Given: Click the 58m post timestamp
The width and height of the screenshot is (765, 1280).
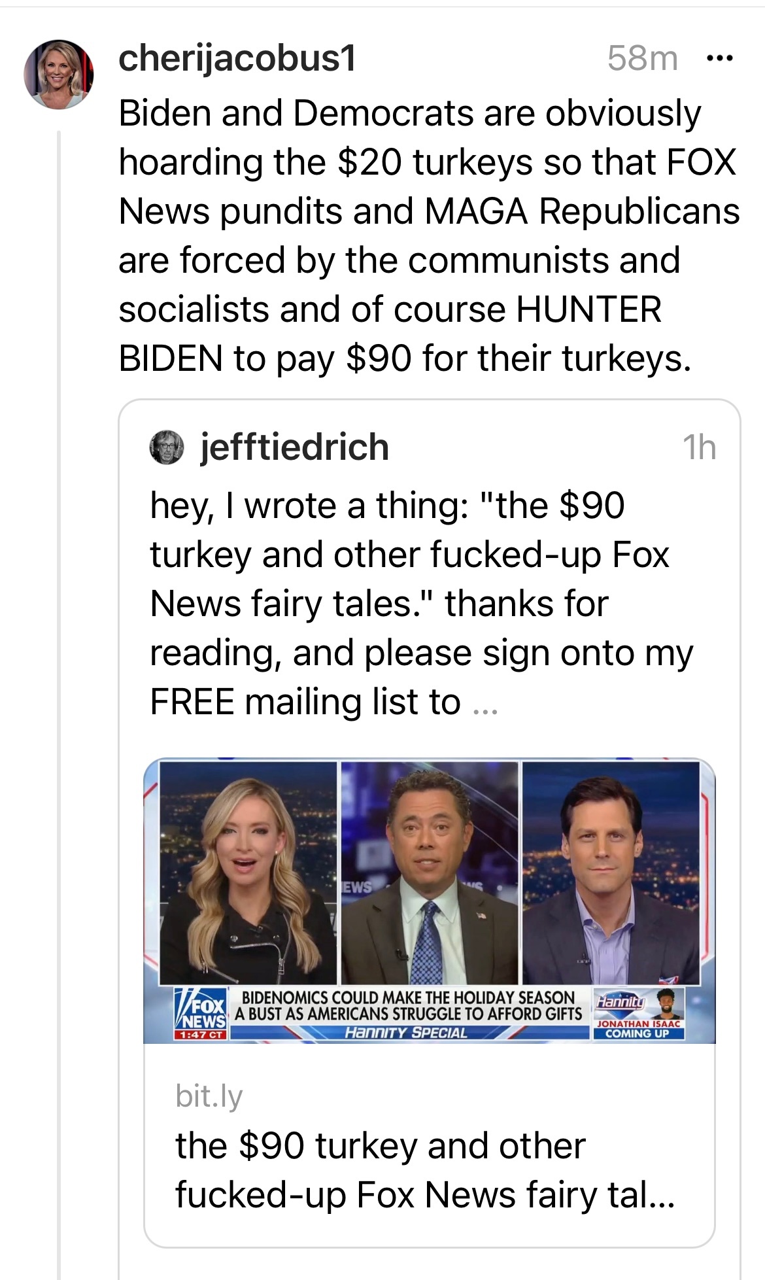Looking at the screenshot, I should point(642,59).
